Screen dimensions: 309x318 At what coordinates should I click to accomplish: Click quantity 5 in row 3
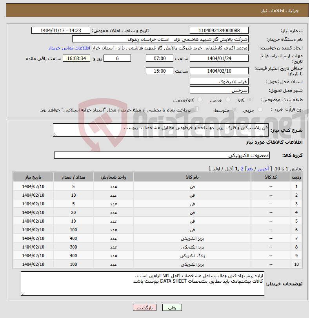click(73, 204)
